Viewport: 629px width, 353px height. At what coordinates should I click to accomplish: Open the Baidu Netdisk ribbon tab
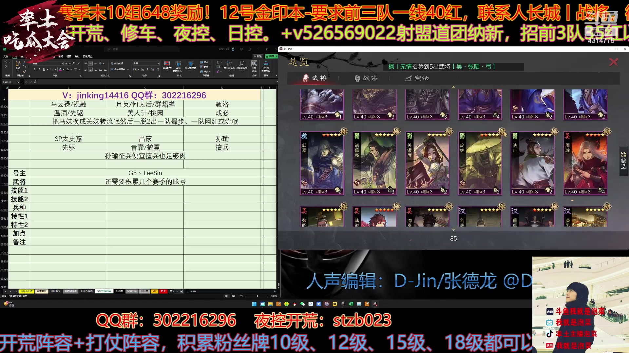coord(88,57)
